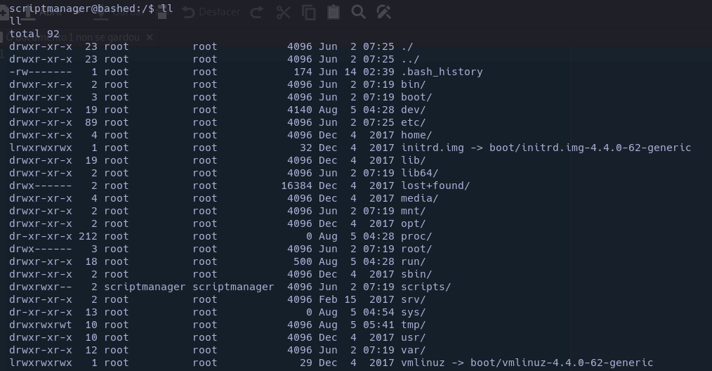The height and width of the screenshot is (371, 712).
Task: Click the permissions 'drwxrwxr--' on scripts/ row
Action: pyautogui.click(x=41, y=287)
